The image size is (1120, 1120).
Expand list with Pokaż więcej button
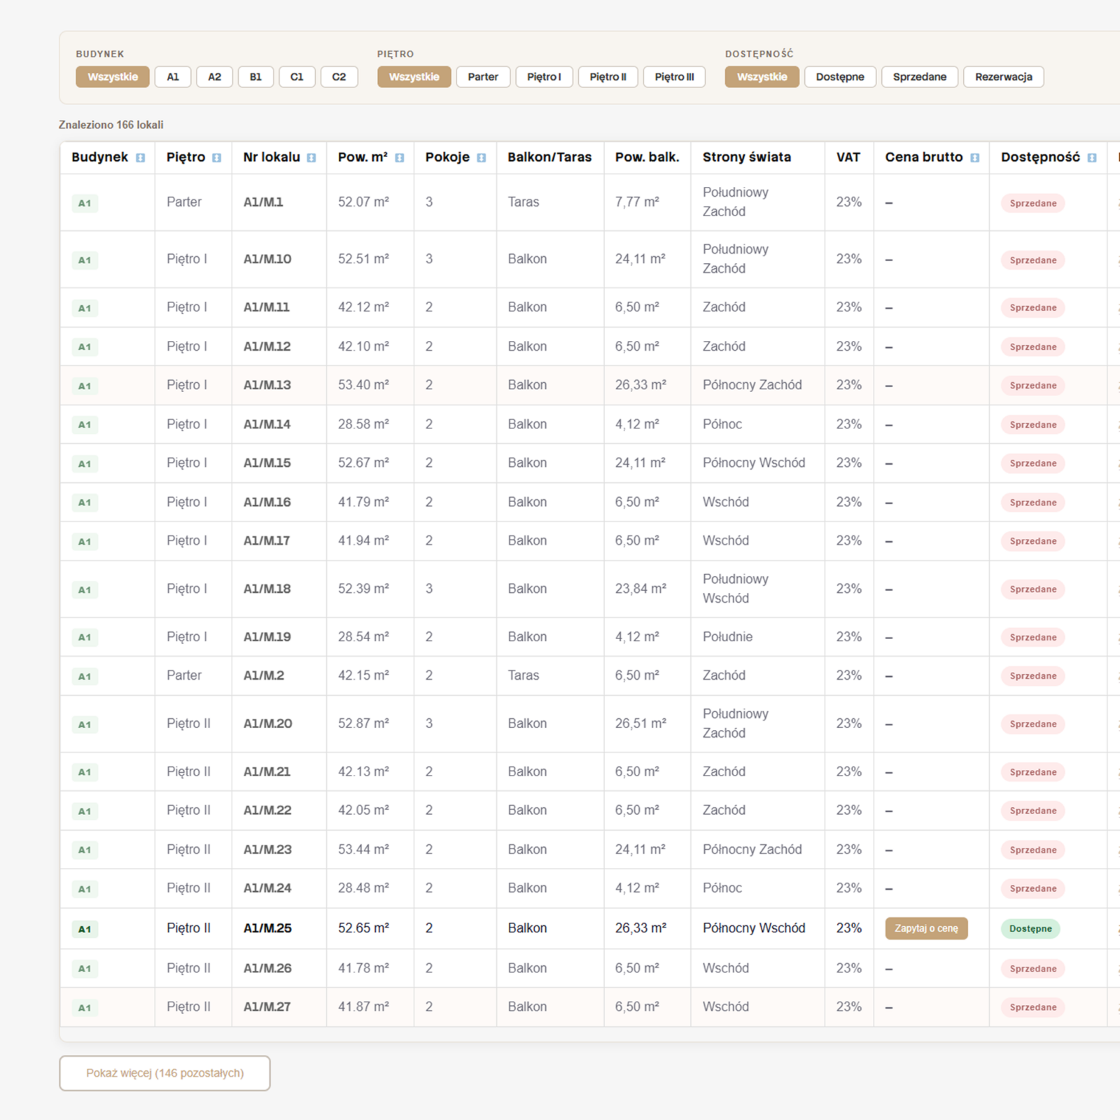(x=164, y=1073)
